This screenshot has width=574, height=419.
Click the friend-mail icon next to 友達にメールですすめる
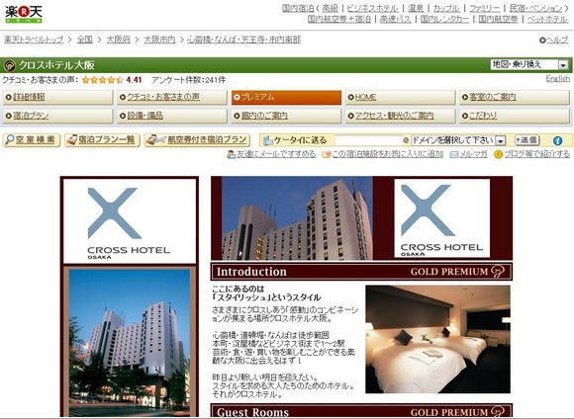click(231, 154)
